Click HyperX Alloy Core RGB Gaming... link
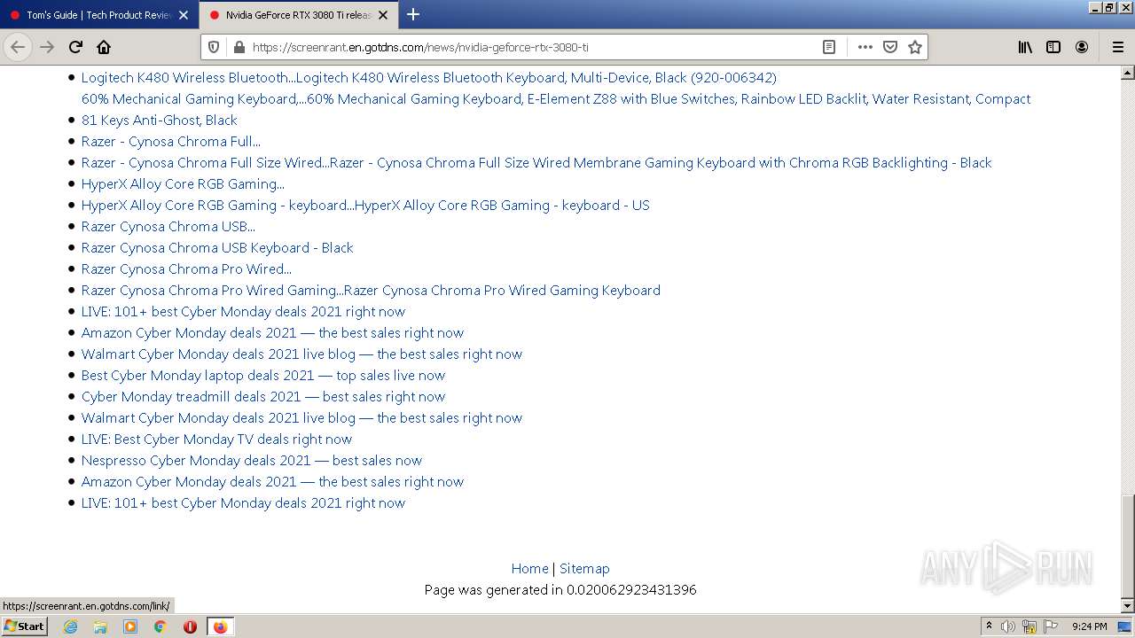1135x638 pixels. click(x=183, y=184)
